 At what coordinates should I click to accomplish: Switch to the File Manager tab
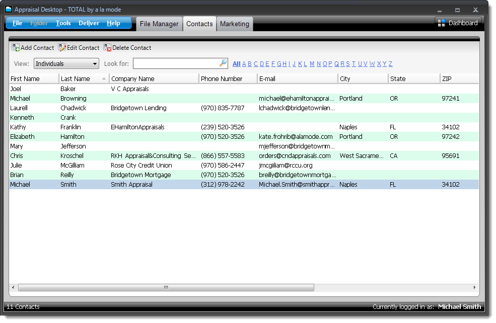159,24
